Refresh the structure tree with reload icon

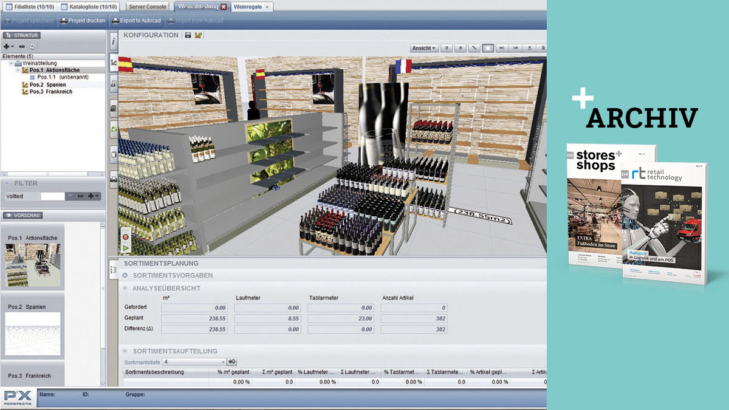click(x=32, y=47)
